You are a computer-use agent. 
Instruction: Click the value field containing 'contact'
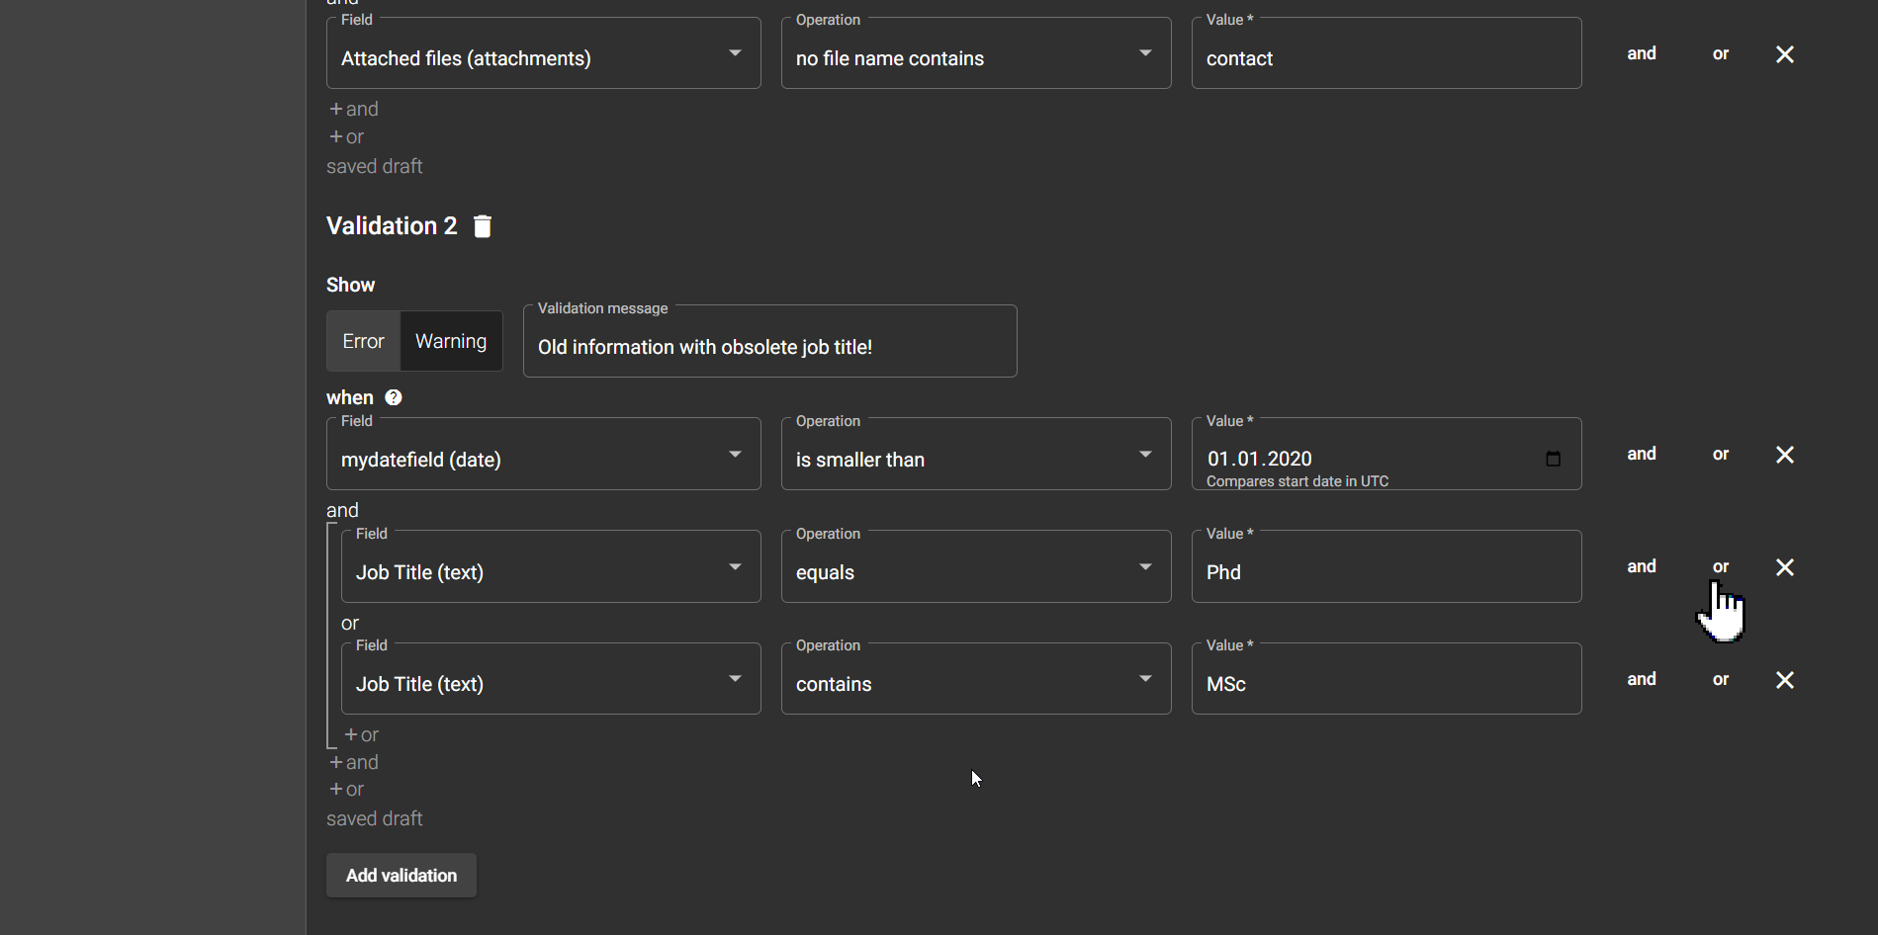coord(1386,58)
